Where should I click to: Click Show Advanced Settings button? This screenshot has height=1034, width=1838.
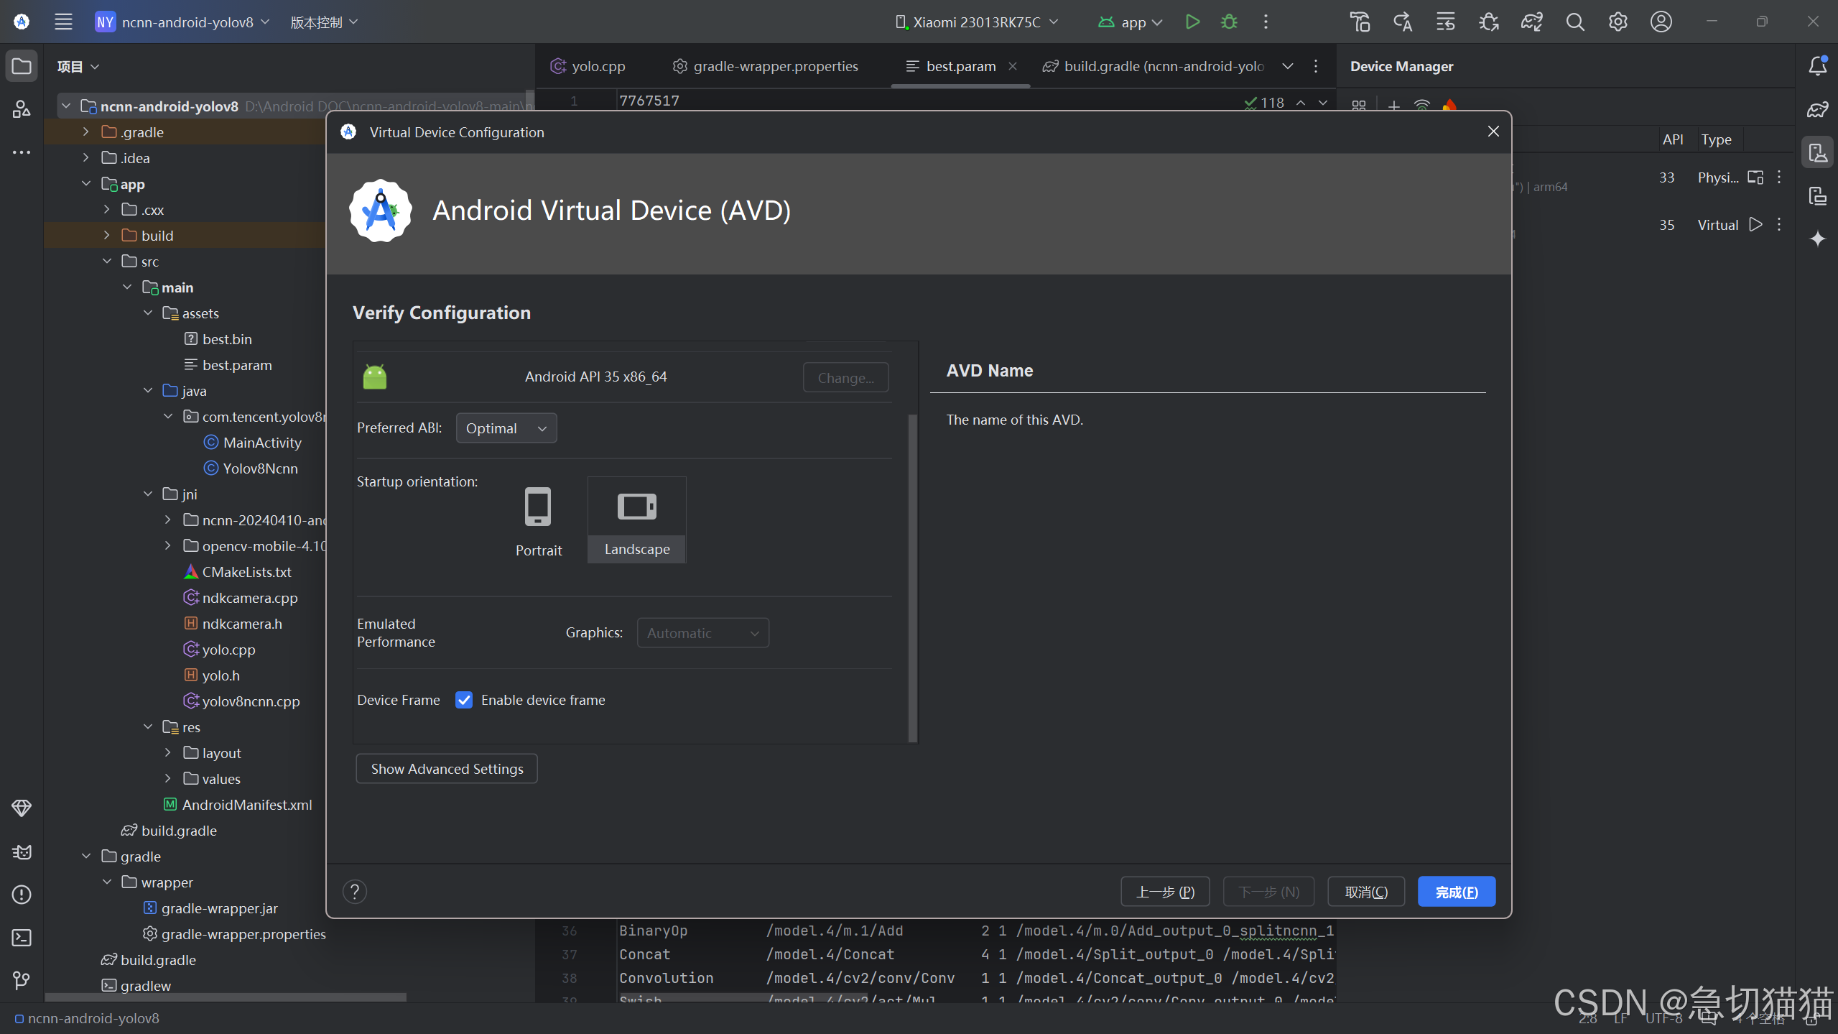coord(447,769)
